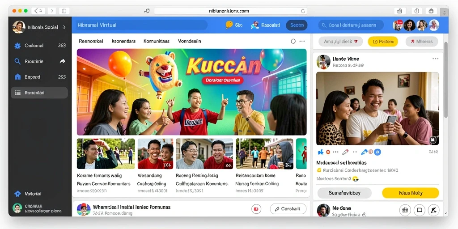Click the bookmark icon on post photo

(x=433, y=140)
